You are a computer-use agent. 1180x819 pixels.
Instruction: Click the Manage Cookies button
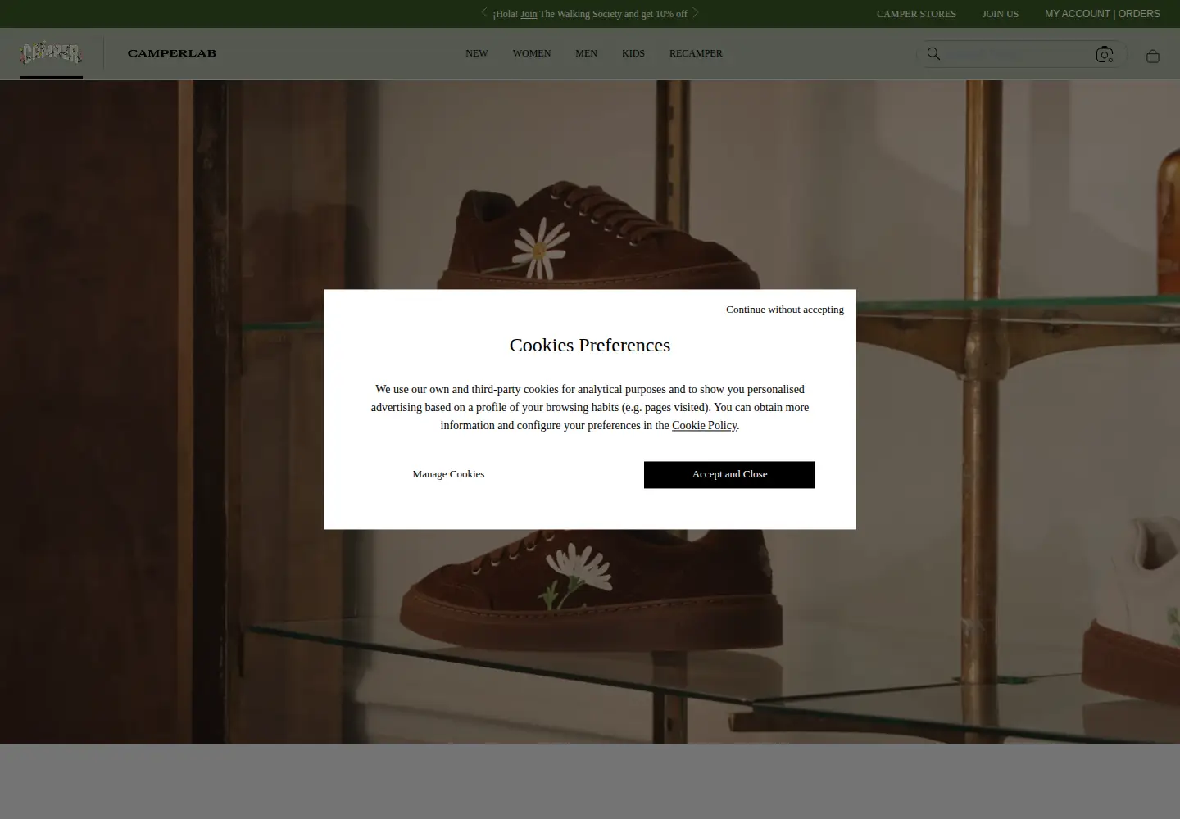448,474
